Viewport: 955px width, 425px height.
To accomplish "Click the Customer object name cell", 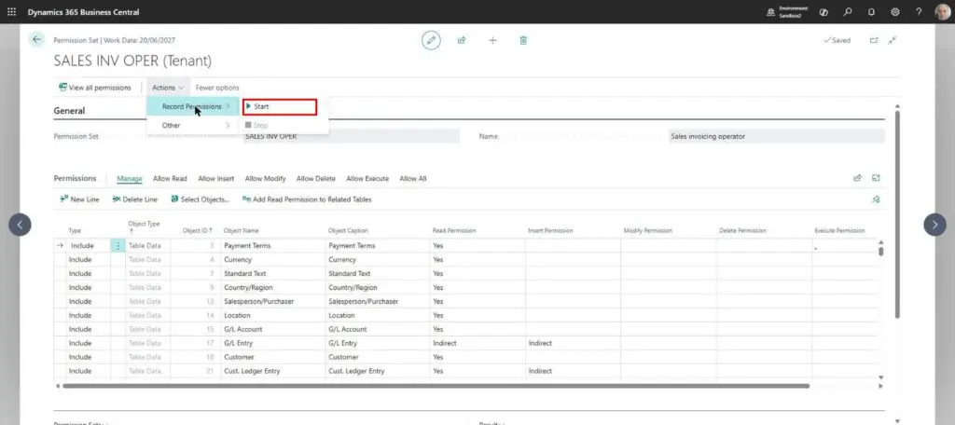I will pyautogui.click(x=273, y=357).
